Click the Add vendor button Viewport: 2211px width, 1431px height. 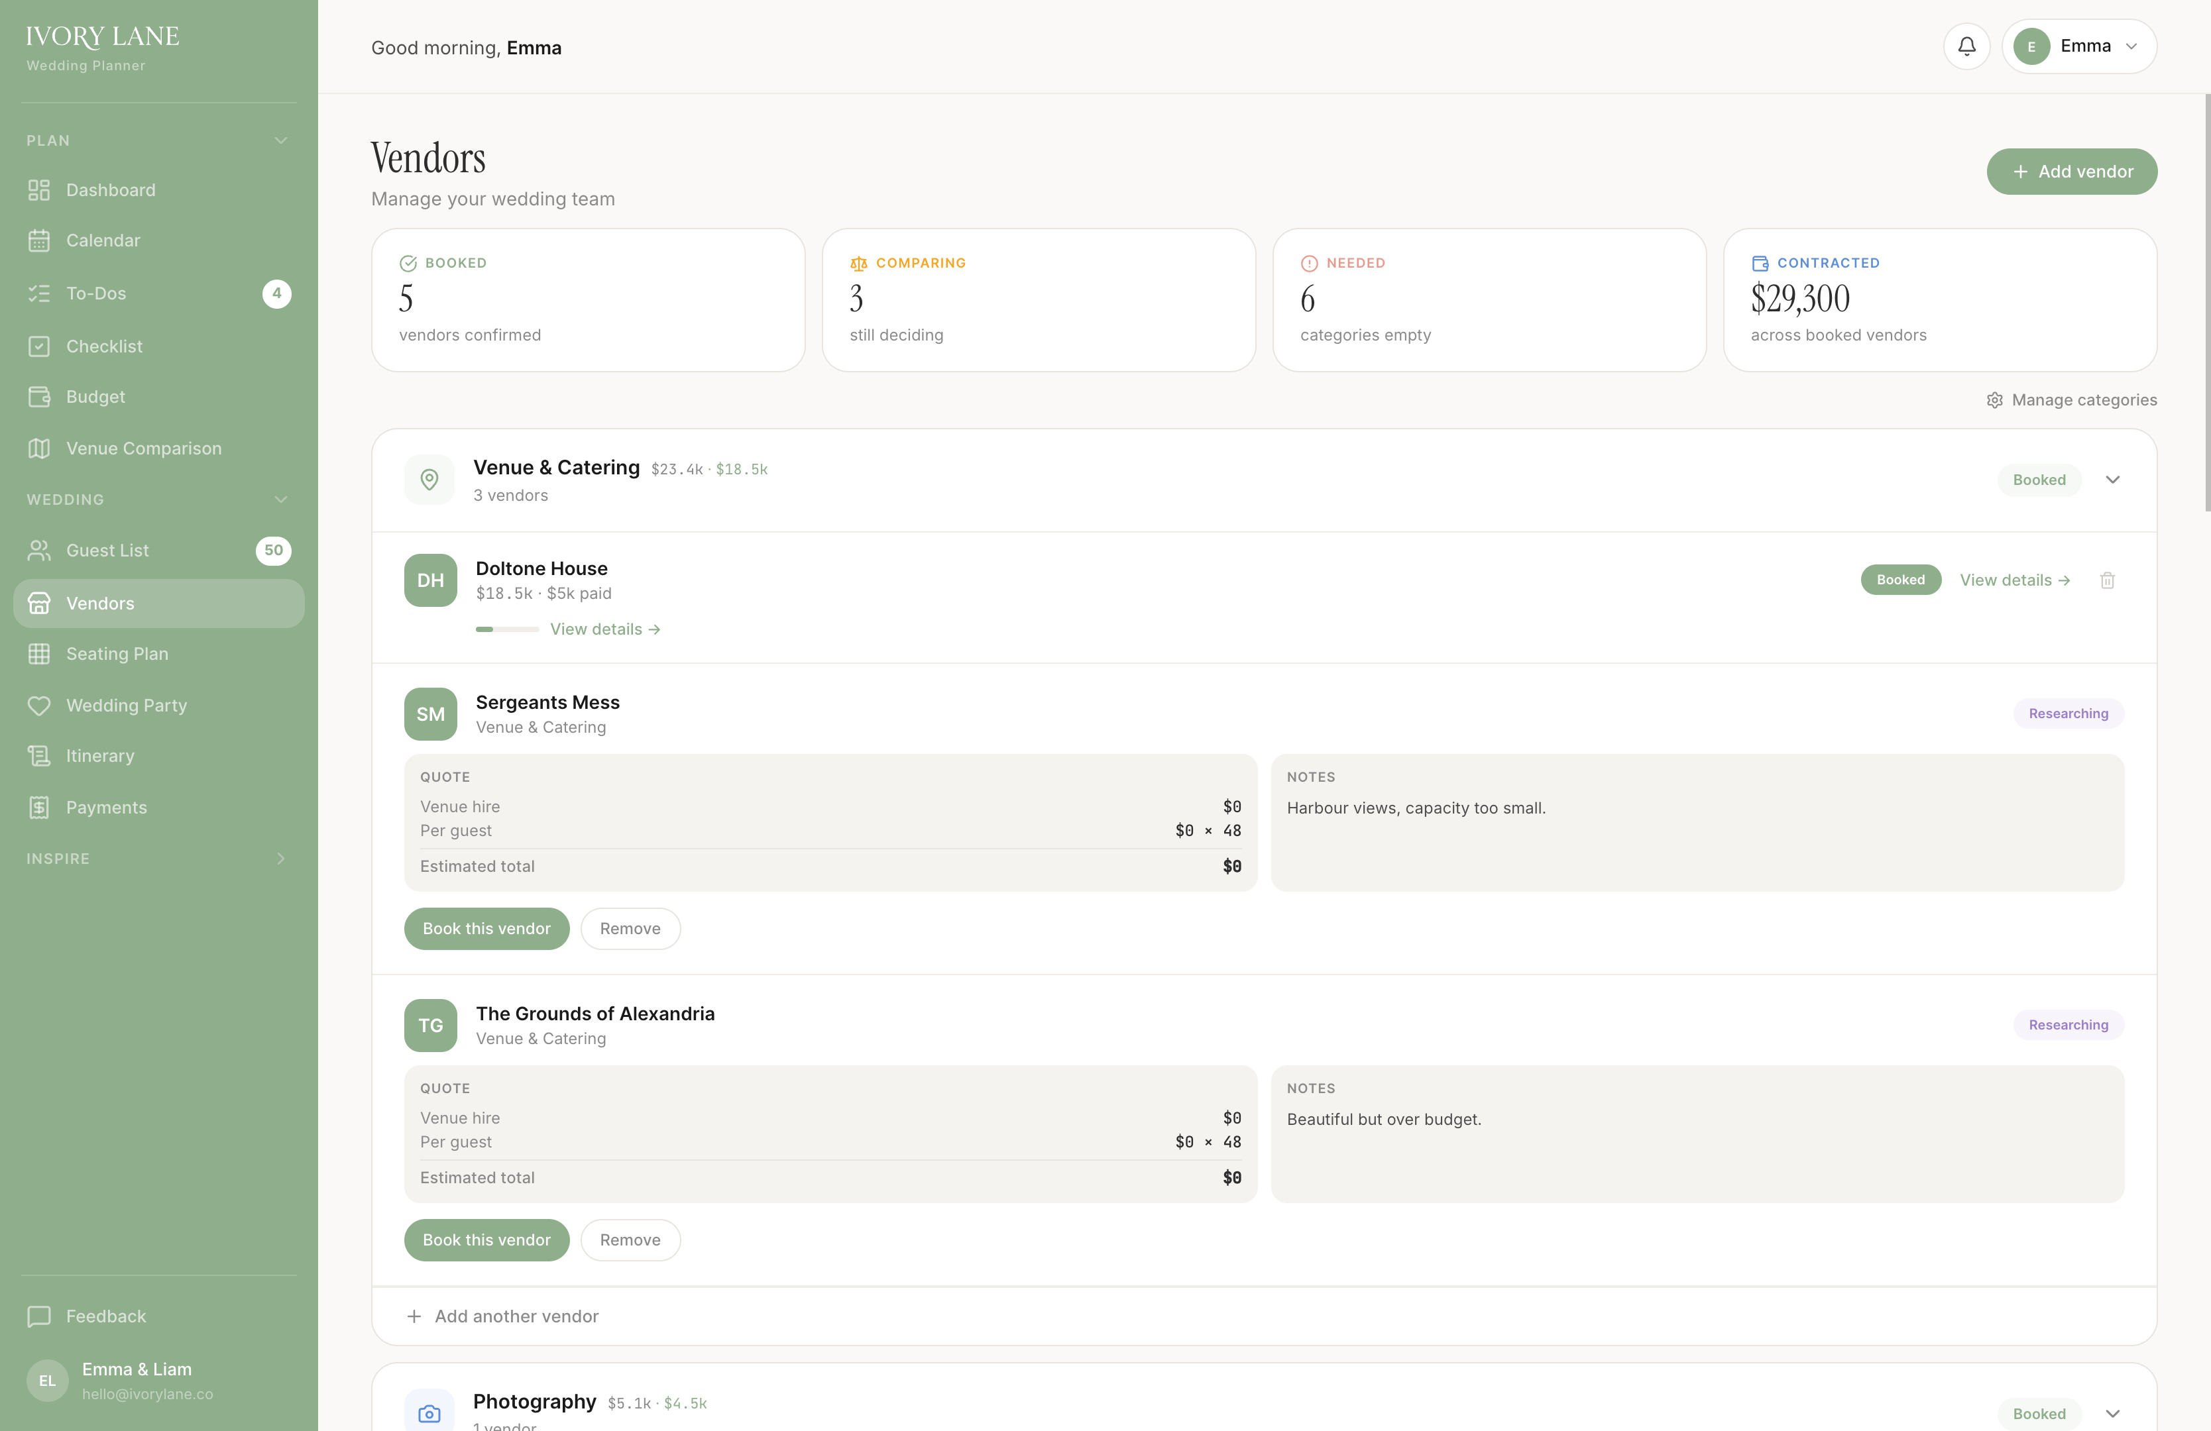point(2072,171)
